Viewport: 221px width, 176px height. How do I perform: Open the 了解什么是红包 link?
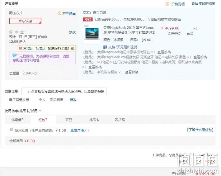[200, 130]
